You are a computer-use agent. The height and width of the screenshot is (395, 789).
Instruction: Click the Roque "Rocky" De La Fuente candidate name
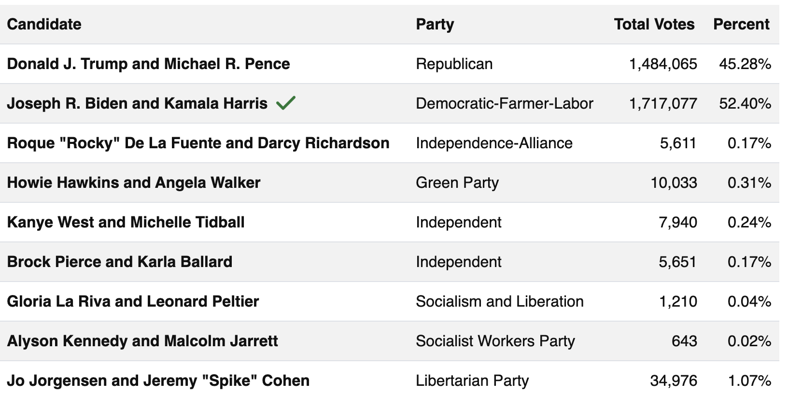198,143
